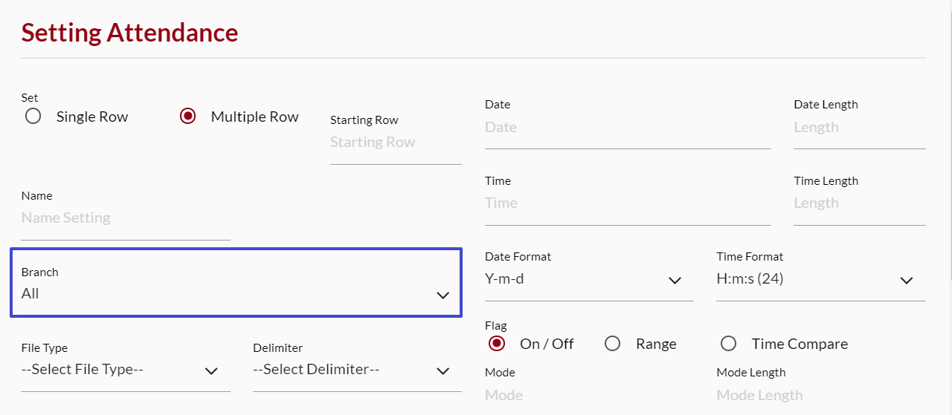Open the Time Format dropdown

pyautogui.click(x=821, y=279)
